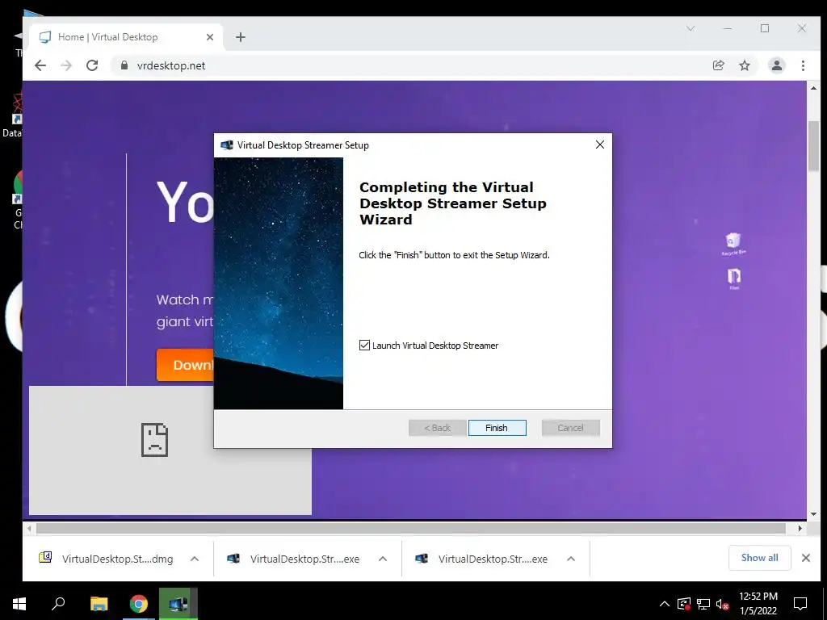The width and height of the screenshot is (827, 620).
Task: Share this page using the share icon
Action: coord(718,65)
